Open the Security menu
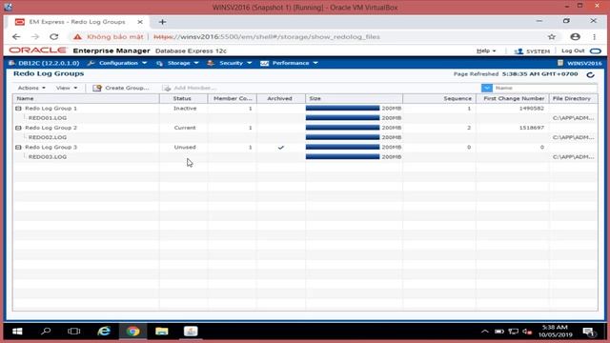 (x=230, y=63)
